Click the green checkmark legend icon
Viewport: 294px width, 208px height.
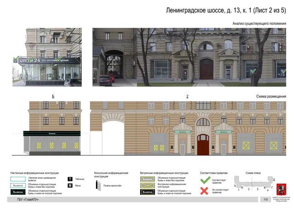click(x=205, y=180)
